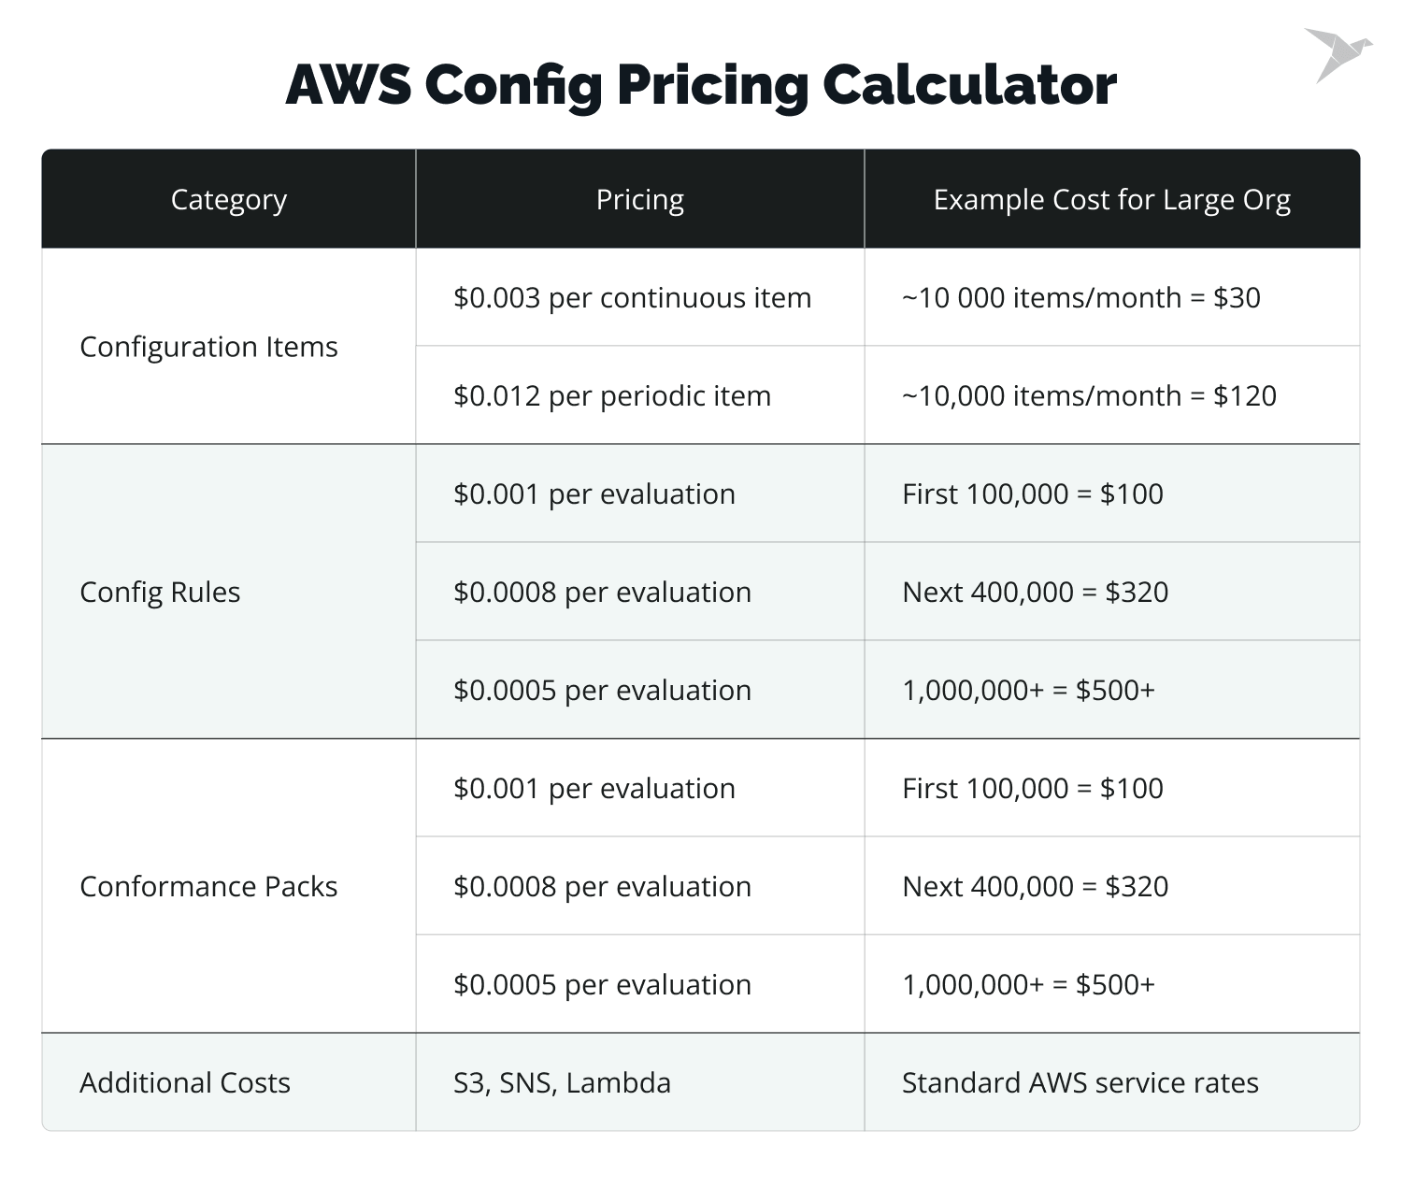This screenshot has height=1187, width=1402.
Task: Click the bird logo icon
Action: (1337, 54)
